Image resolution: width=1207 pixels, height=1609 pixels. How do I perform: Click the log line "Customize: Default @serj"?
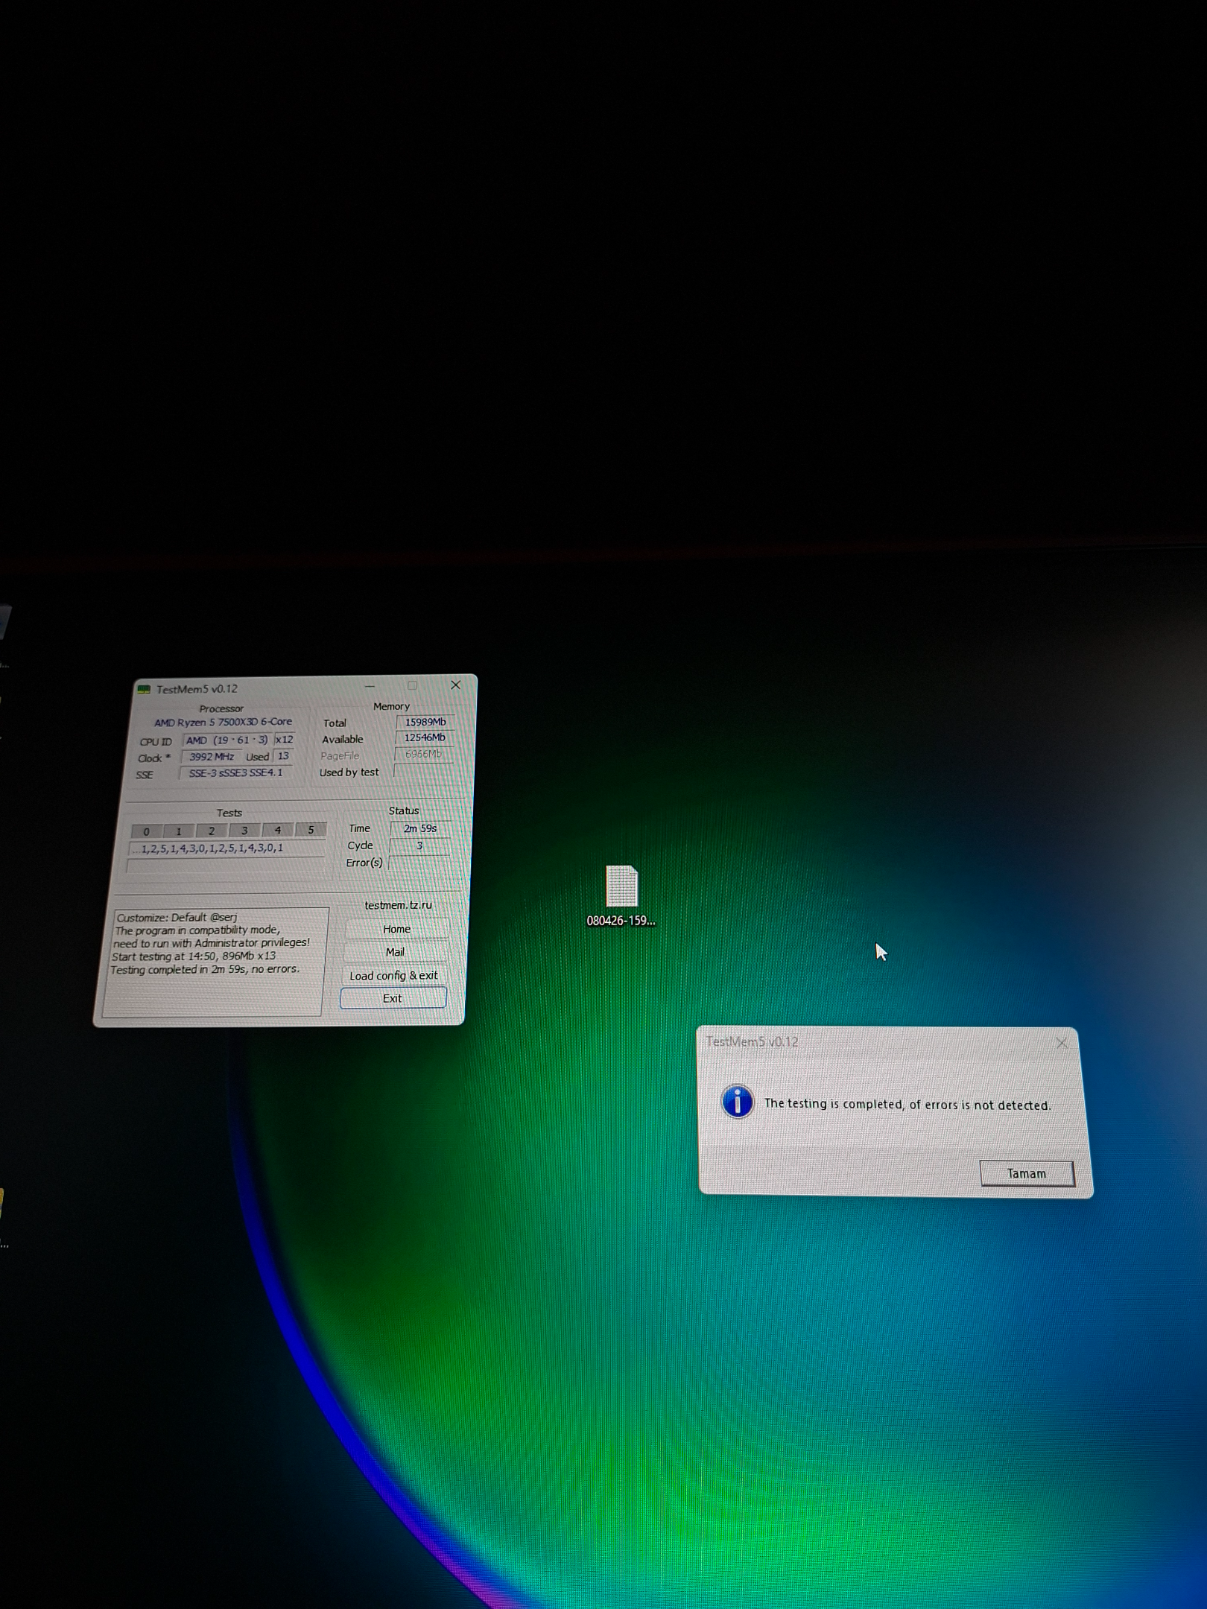(177, 918)
